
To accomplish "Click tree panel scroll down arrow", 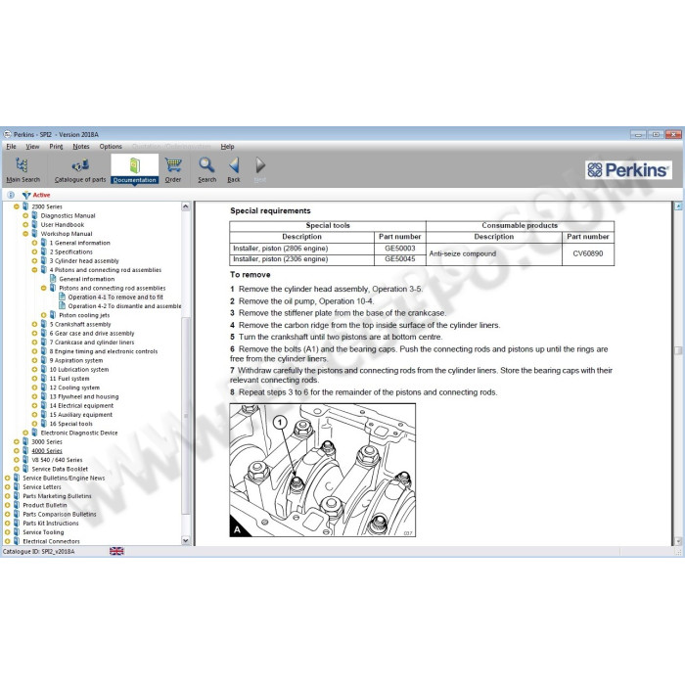I will 186,541.
